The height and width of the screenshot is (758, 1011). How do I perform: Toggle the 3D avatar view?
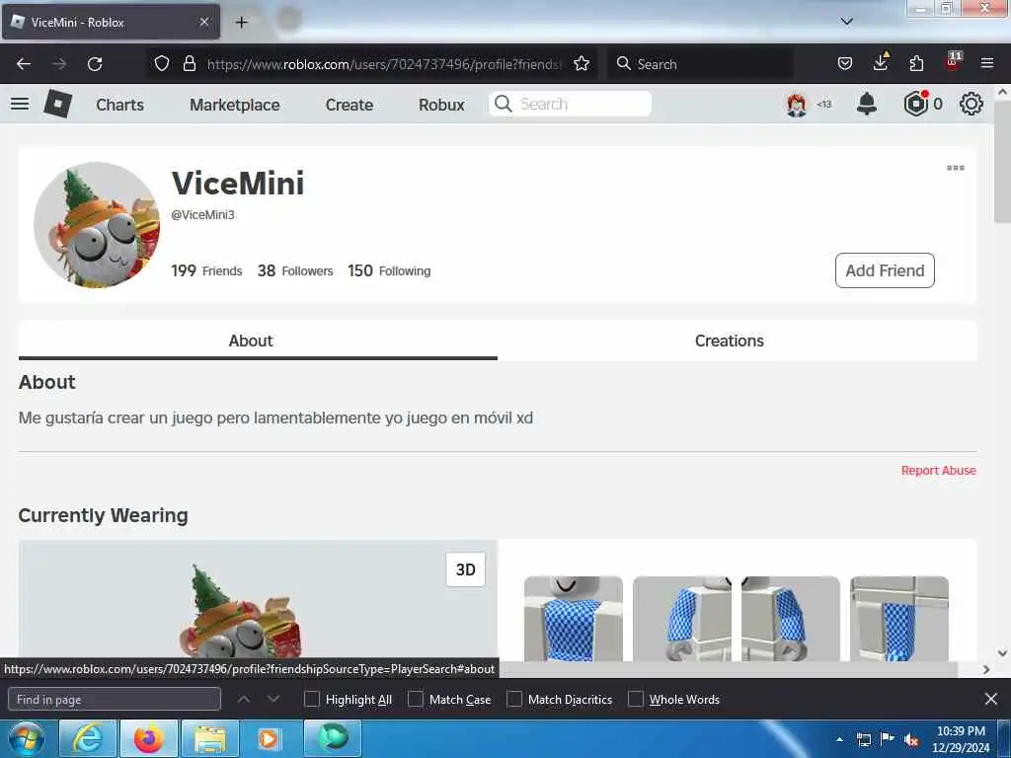(x=466, y=569)
